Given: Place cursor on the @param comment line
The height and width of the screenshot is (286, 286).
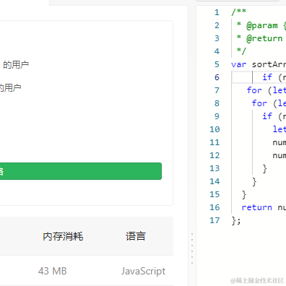Looking at the screenshot, I should click(x=261, y=25).
